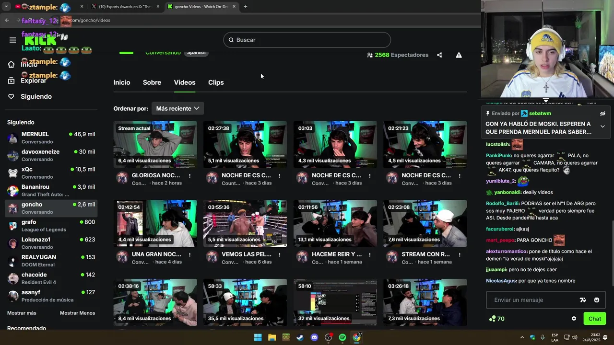Open the Kick hamburger menu
The image size is (614, 345).
click(12, 40)
